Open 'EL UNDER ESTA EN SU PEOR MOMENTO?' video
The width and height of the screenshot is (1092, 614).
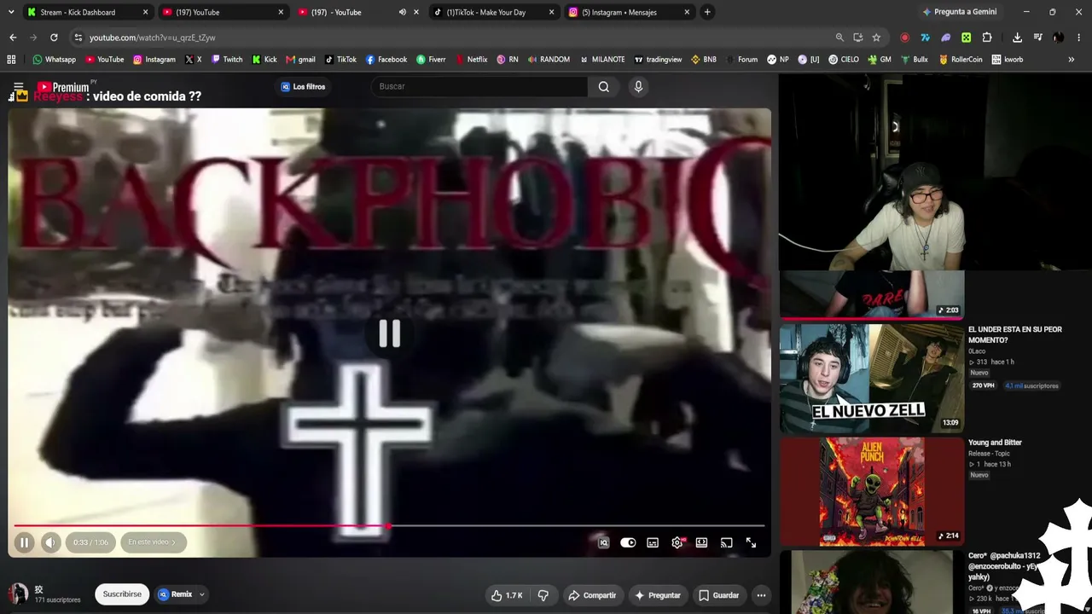point(1015,334)
